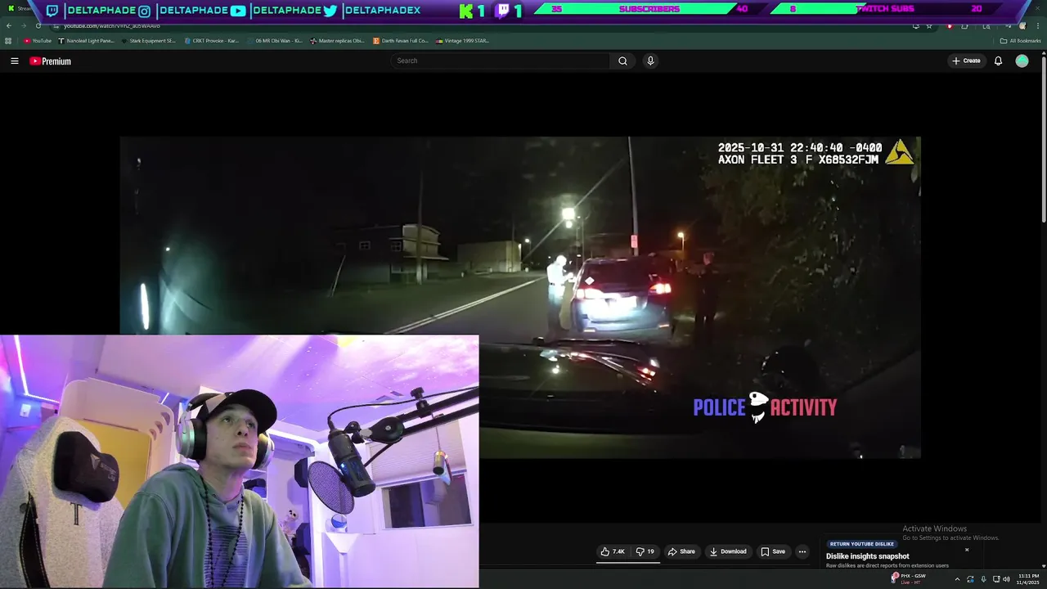Click the red recording extension icon
1047x589 pixels.
pyautogui.click(x=950, y=26)
